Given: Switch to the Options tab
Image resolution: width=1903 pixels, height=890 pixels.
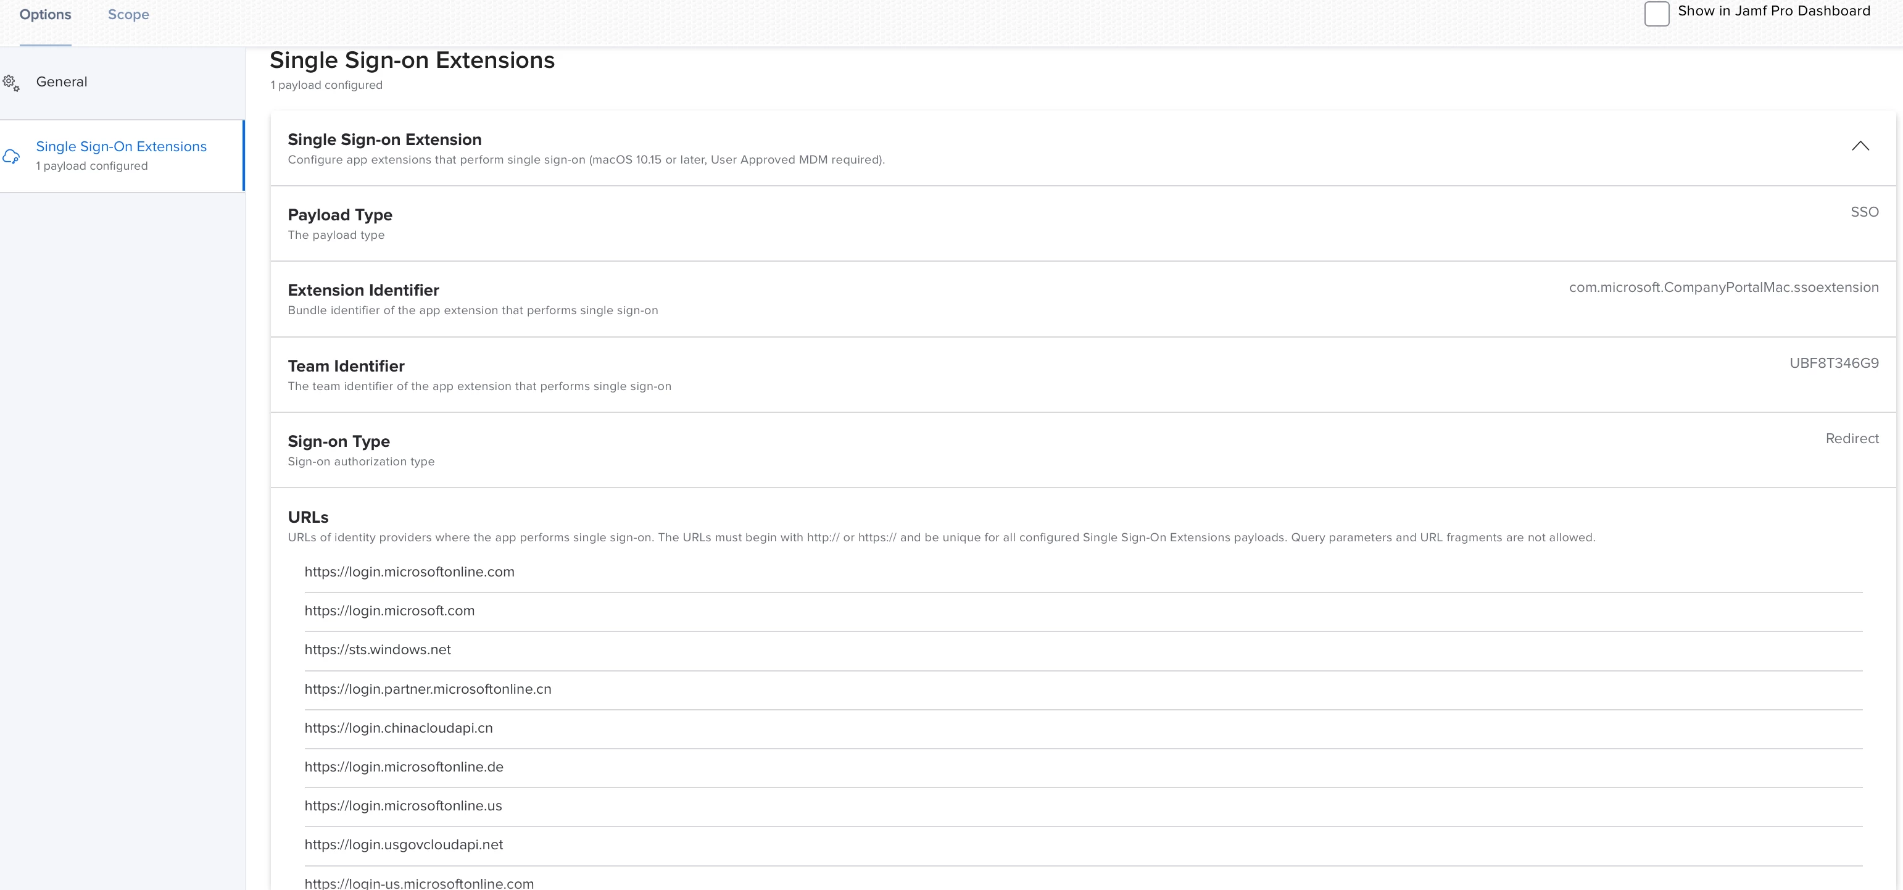Looking at the screenshot, I should click(x=45, y=15).
